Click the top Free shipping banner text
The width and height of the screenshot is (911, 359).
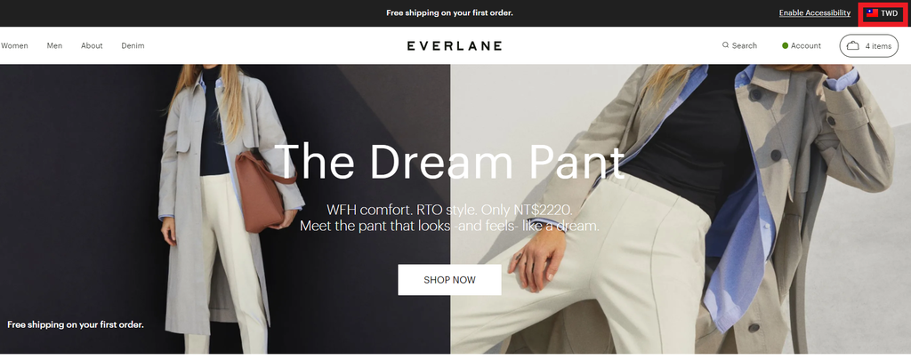coord(449,12)
